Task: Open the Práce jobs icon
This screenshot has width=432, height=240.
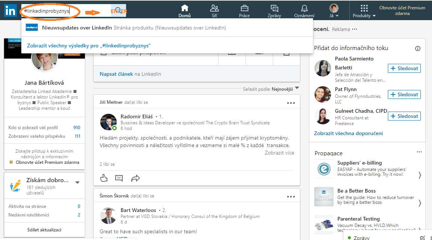Action: pyautogui.click(x=244, y=11)
